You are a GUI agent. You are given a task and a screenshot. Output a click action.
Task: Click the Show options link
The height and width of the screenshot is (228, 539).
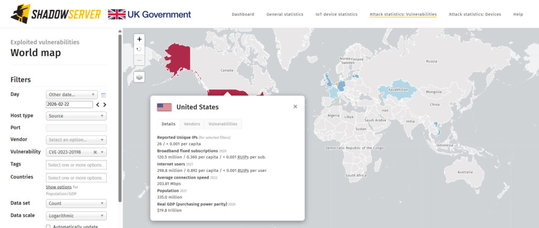point(58,187)
